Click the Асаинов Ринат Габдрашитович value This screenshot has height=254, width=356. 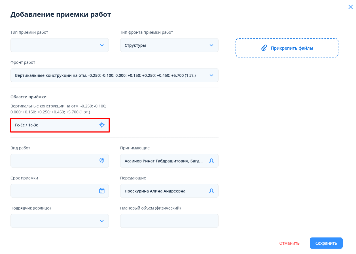(164, 161)
